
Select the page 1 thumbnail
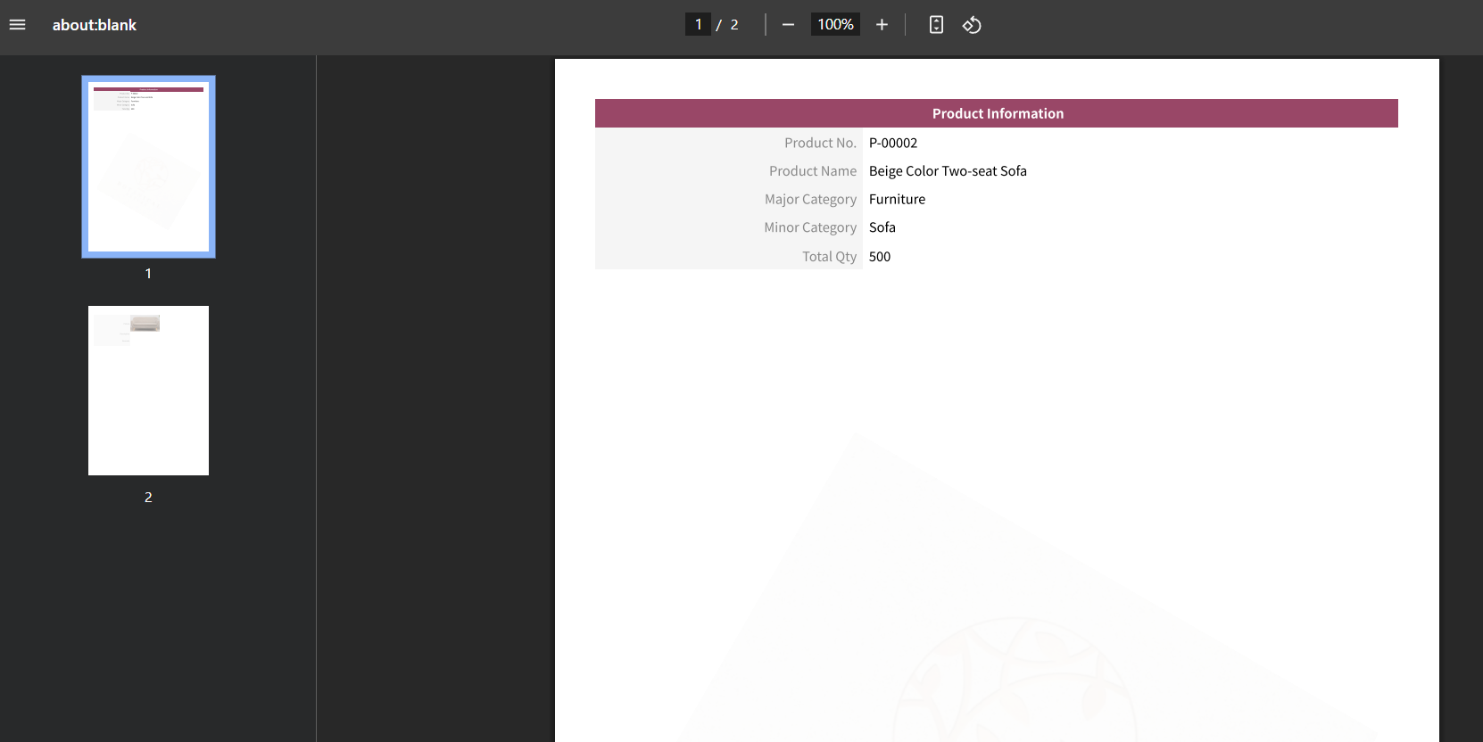tap(148, 167)
